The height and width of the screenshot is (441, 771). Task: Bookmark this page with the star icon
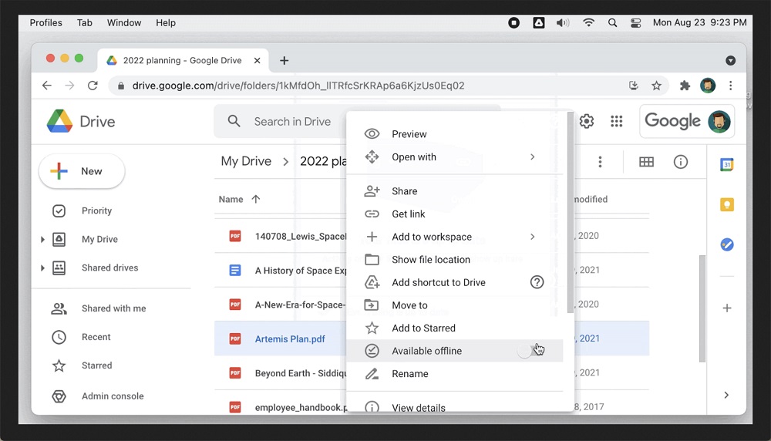[656, 86]
